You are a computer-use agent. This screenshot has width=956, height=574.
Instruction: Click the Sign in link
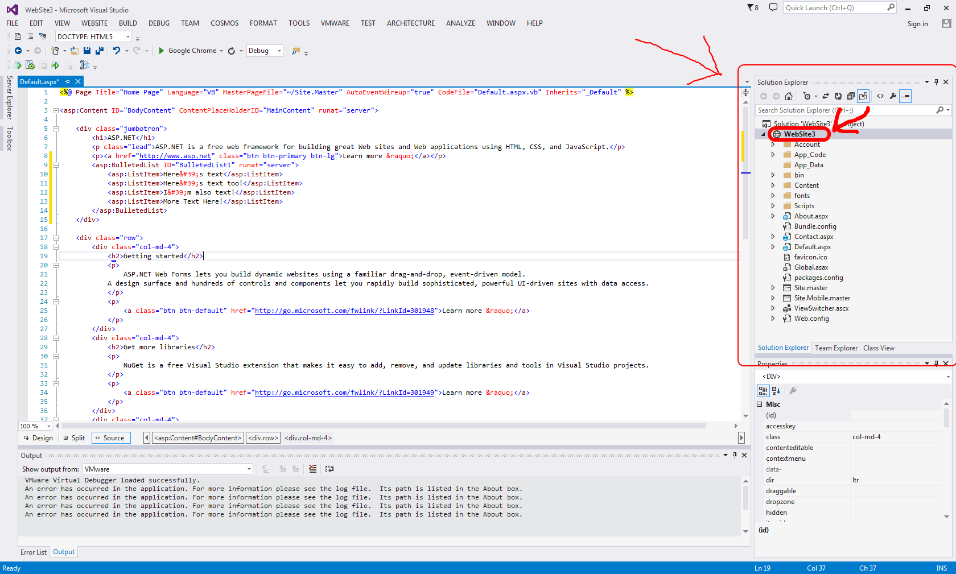(x=917, y=24)
